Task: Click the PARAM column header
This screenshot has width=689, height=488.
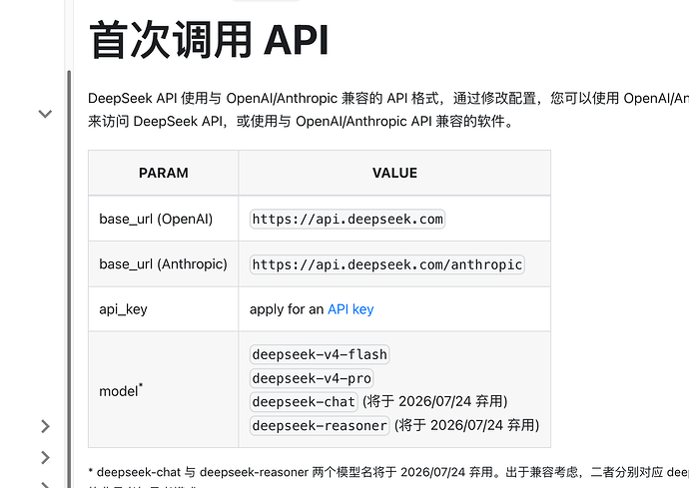Action: 164,173
